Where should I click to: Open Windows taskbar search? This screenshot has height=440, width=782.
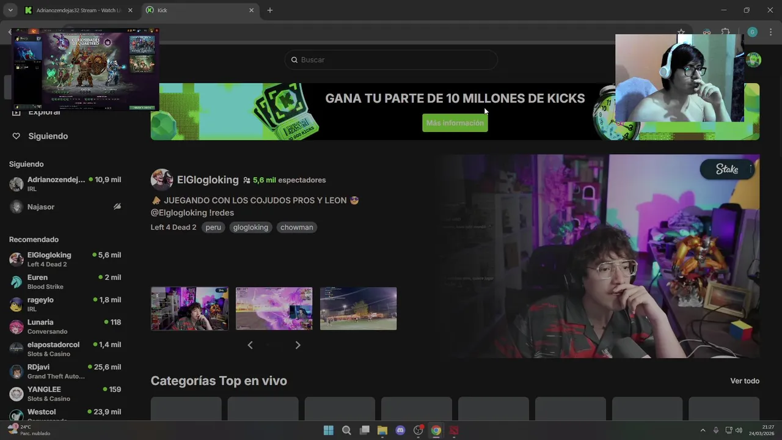pyautogui.click(x=346, y=430)
